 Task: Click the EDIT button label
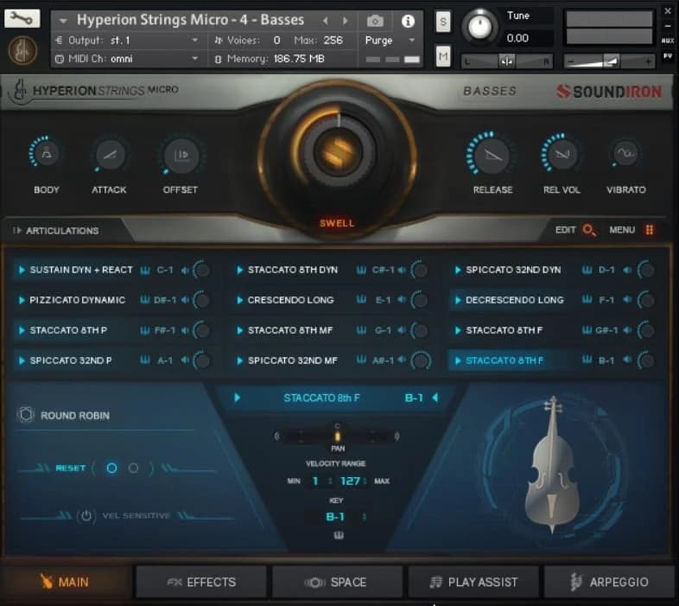[x=565, y=230]
